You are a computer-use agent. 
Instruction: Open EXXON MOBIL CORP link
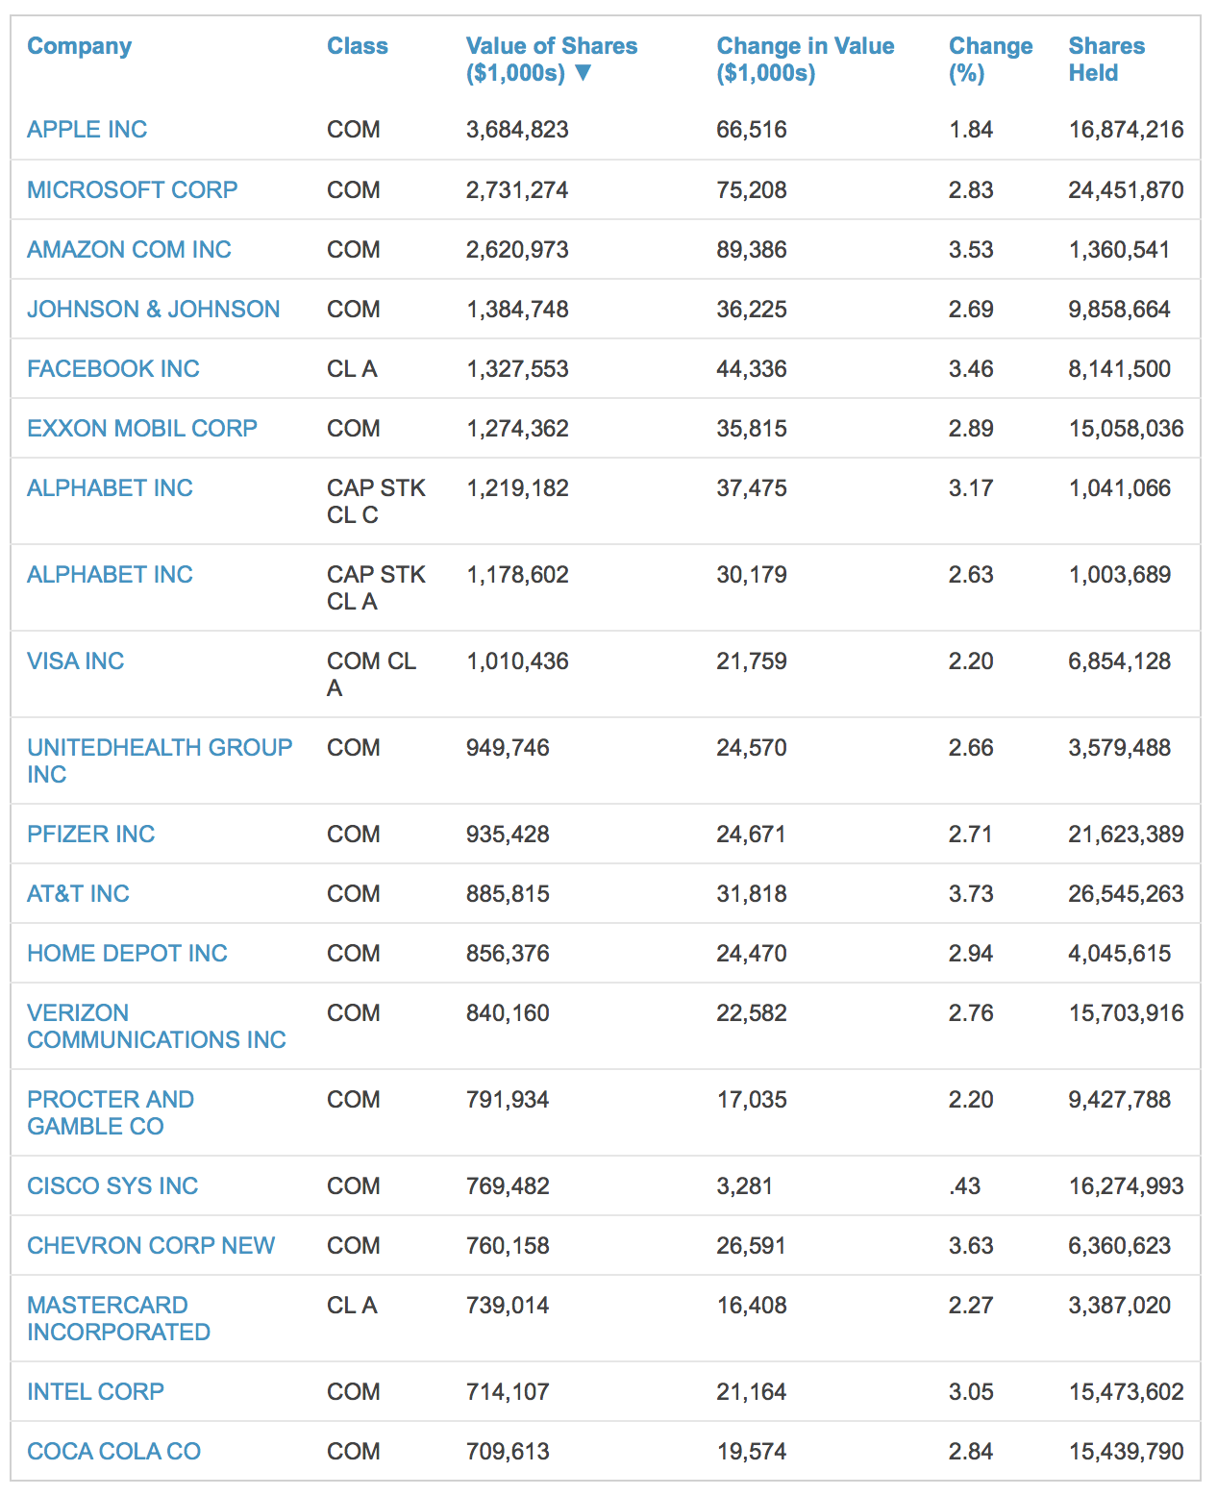(x=142, y=429)
